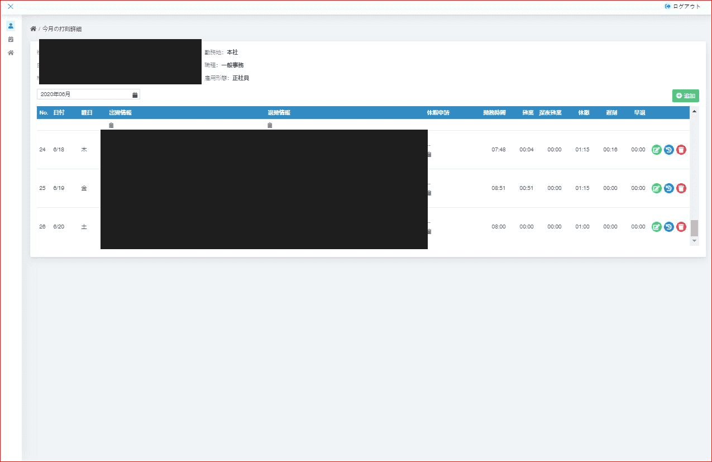Edit the 6/19 attendance record
The height and width of the screenshot is (462, 712).
pos(657,188)
